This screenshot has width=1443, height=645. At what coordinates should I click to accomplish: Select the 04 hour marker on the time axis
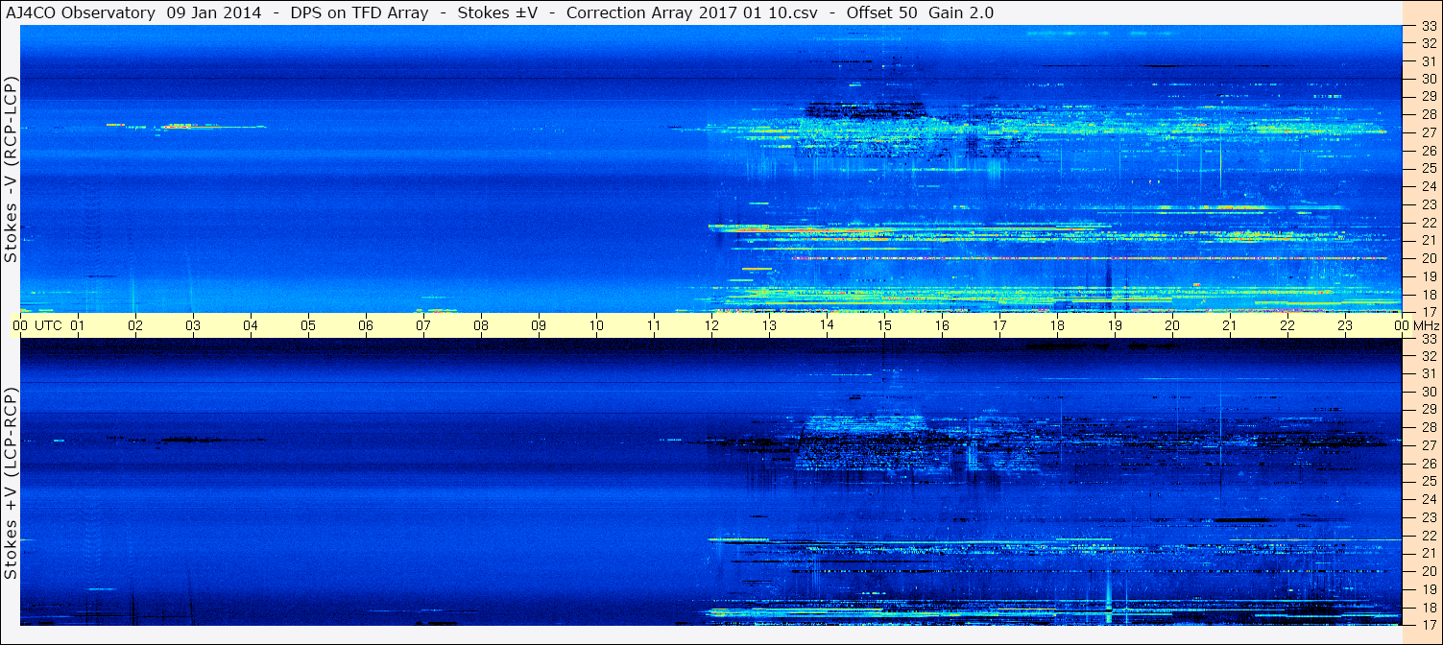[x=251, y=325]
